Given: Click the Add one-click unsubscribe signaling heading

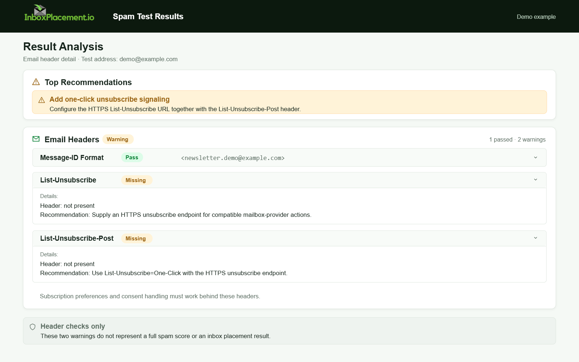Looking at the screenshot, I should (109, 99).
